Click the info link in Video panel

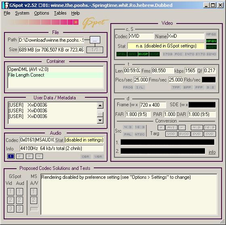(212, 152)
